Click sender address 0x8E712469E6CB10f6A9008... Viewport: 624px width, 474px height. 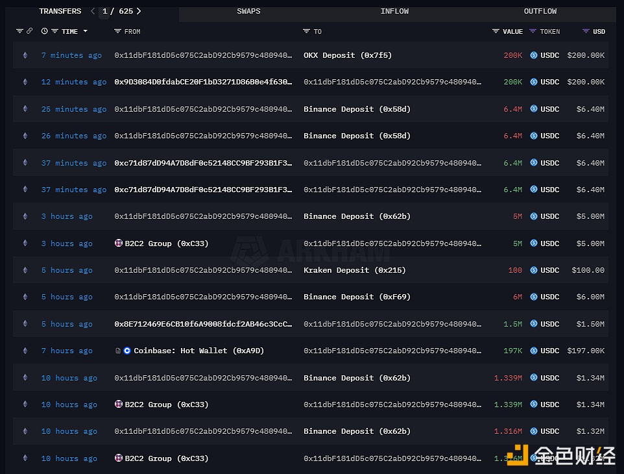pyautogui.click(x=203, y=324)
